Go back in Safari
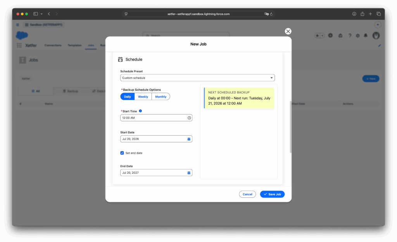 coord(49,14)
